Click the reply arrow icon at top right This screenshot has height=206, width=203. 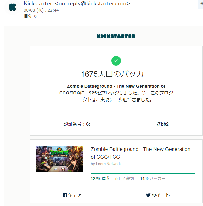201,3
